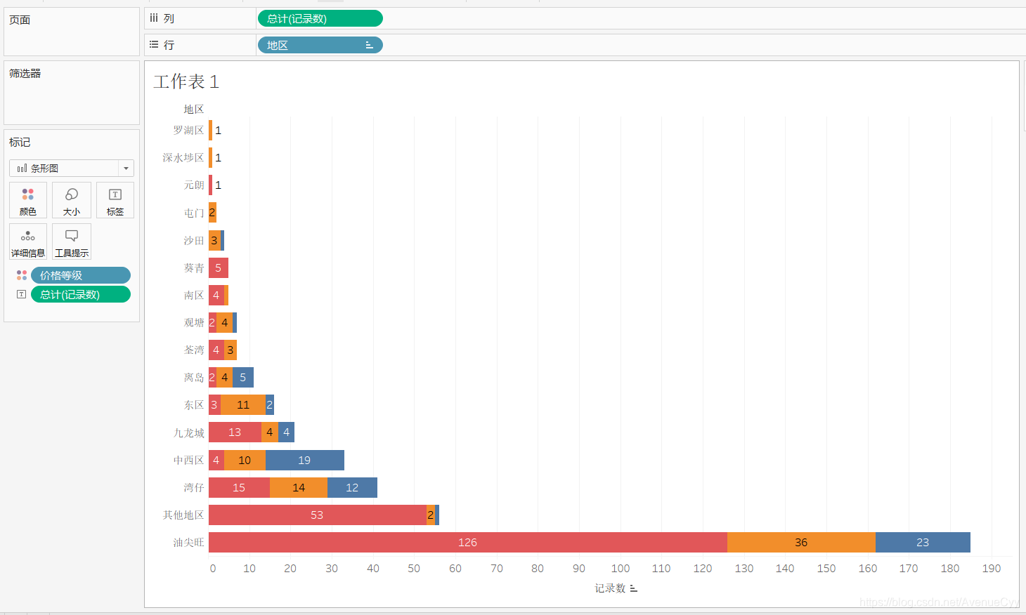This screenshot has width=1026, height=615.
Task: Click the 记录数 axis title
Action: click(610, 588)
